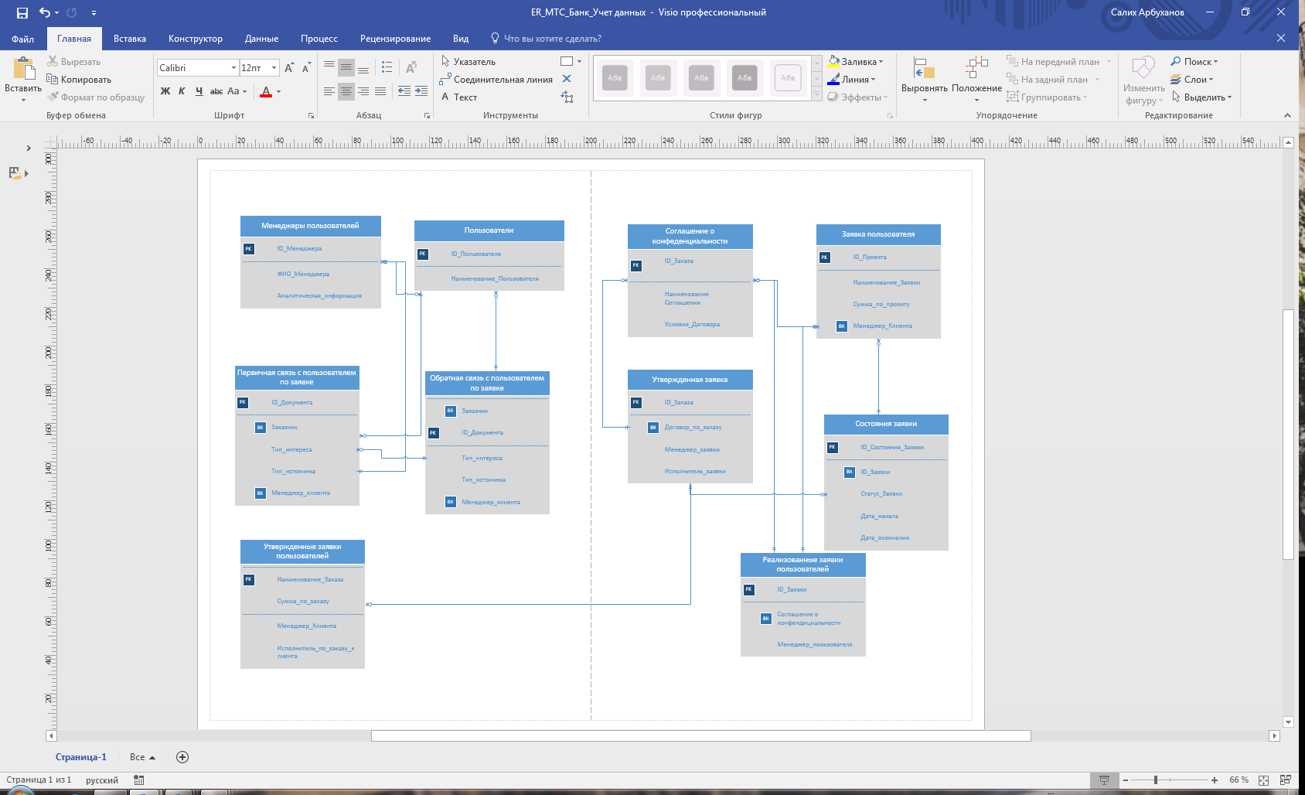
Task: Open the Заливка fill dropdown
Action: [x=856, y=62]
